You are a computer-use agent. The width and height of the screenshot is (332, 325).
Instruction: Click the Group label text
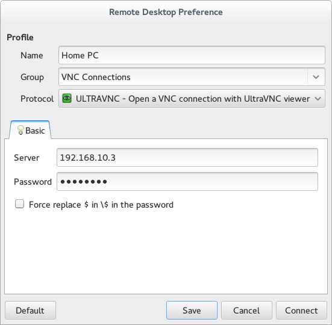32,77
